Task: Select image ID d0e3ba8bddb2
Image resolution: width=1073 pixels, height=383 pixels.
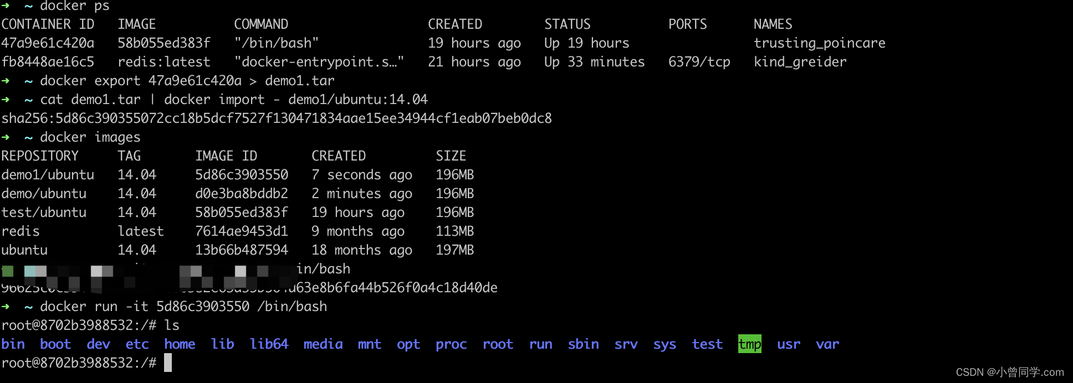Action: coord(242,194)
